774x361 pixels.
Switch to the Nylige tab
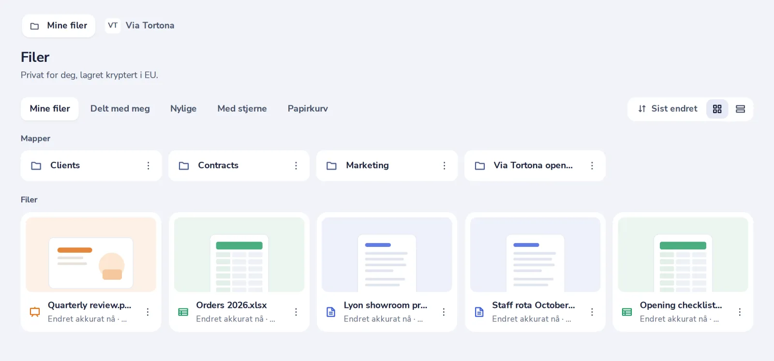(183, 109)
